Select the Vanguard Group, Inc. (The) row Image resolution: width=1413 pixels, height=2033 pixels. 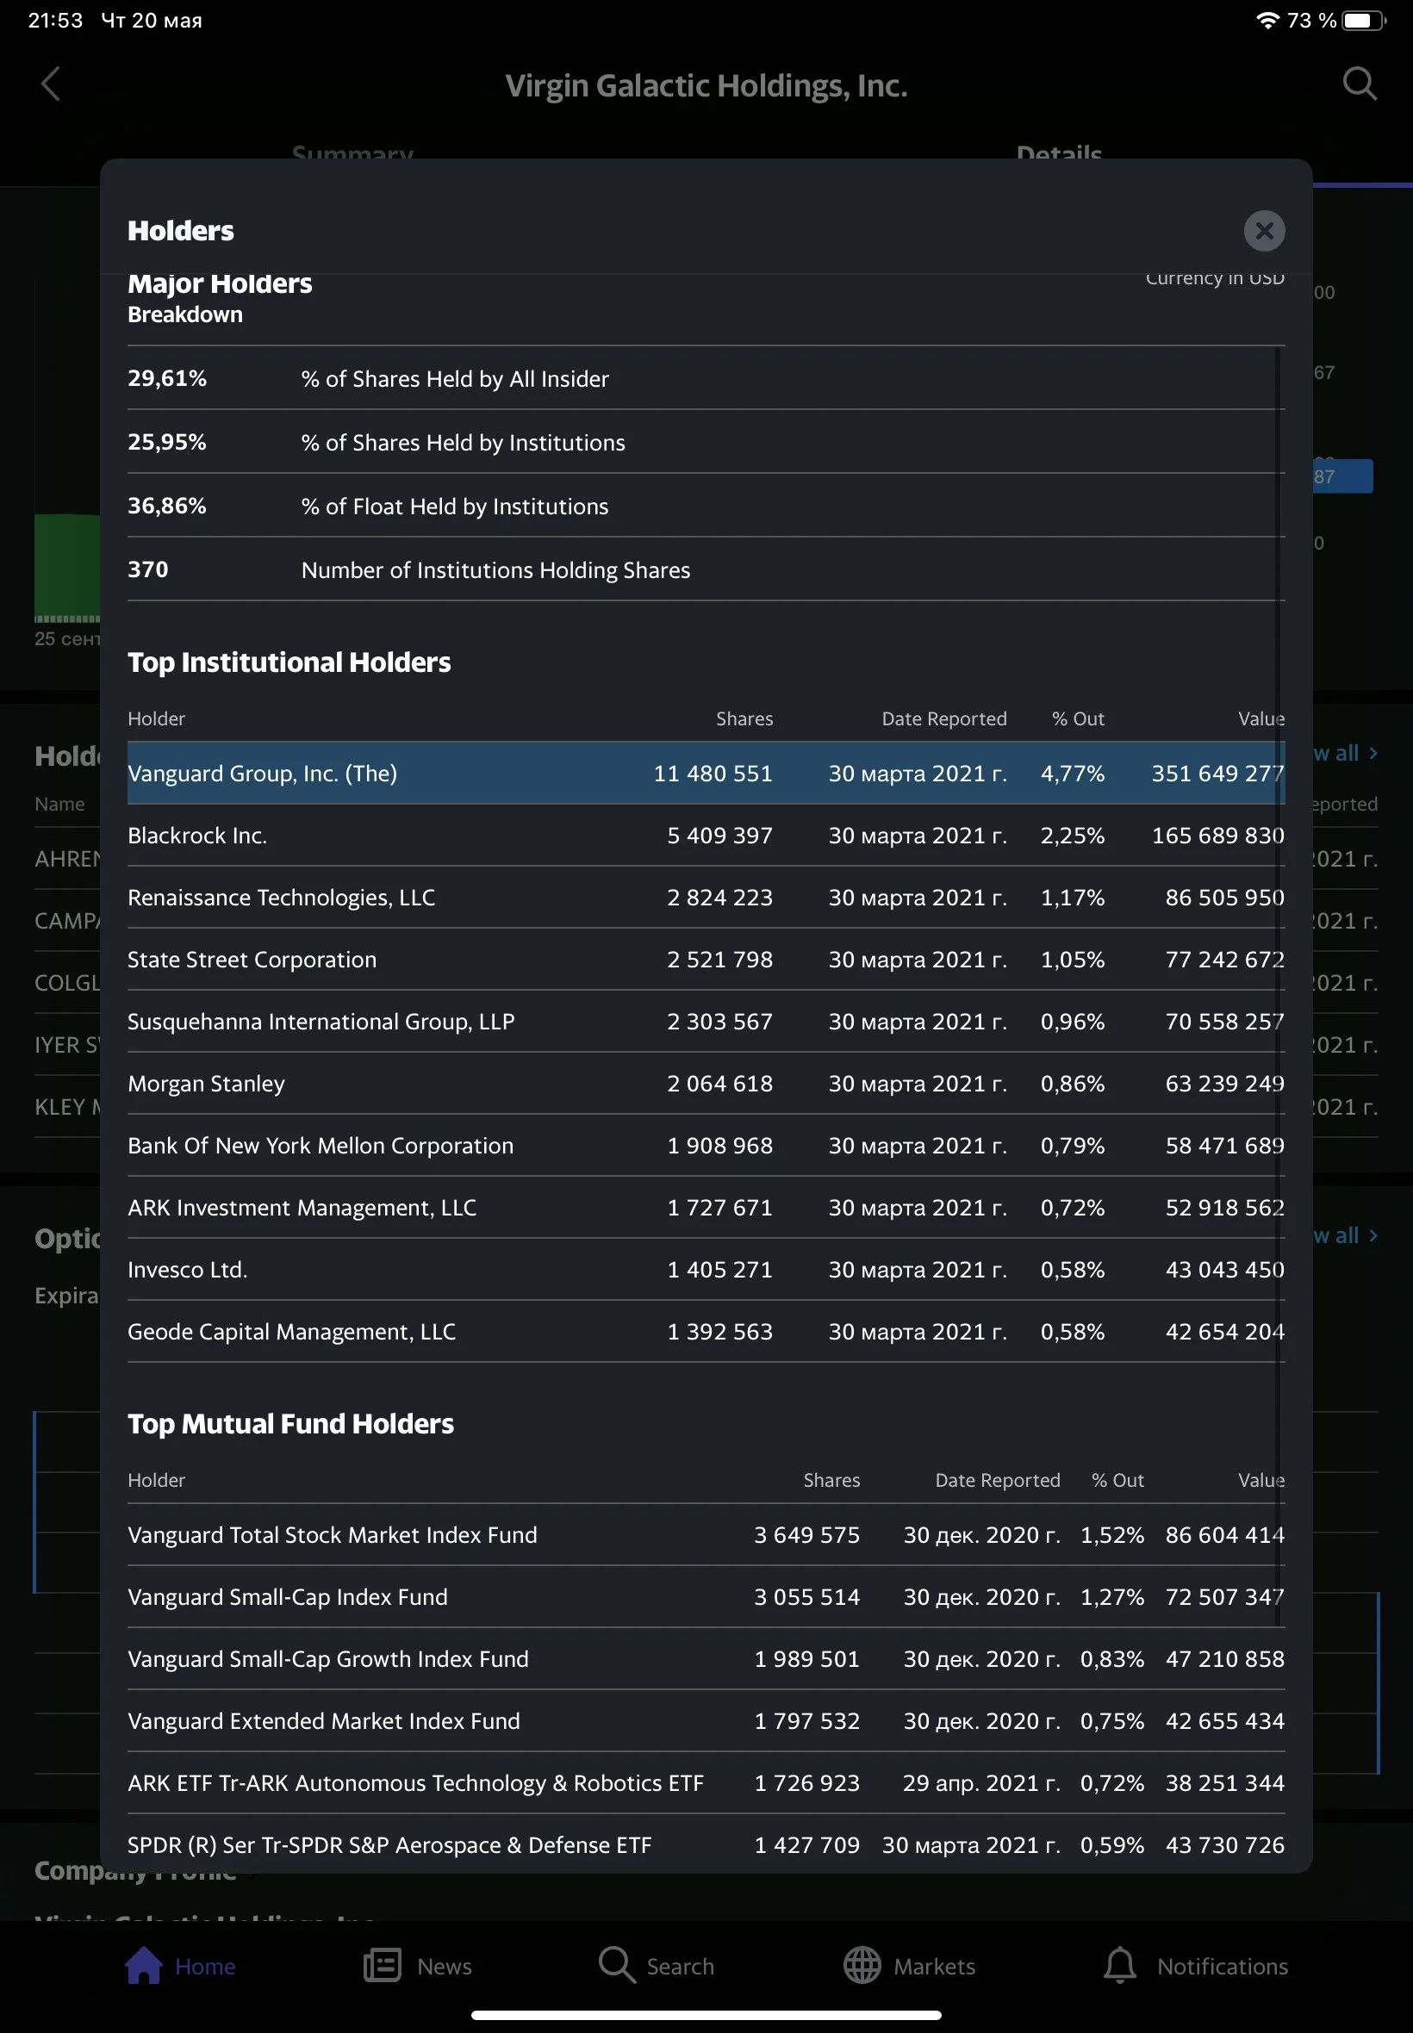point(706,773)
